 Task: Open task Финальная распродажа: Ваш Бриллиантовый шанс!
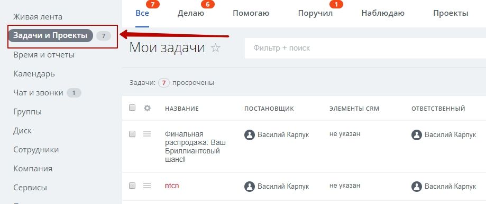click(195, 147)
